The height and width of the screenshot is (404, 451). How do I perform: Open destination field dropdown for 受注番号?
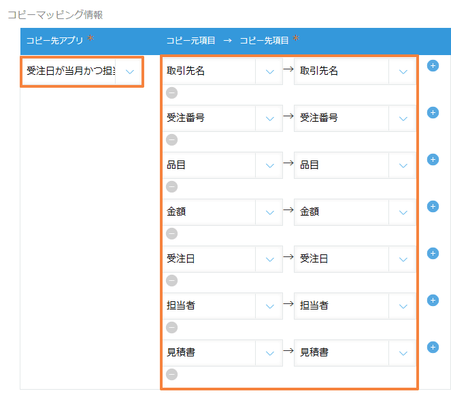coord(355,118)
